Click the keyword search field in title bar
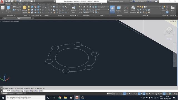The height and width of the screenshot is (100, 178). click(119, 1)
